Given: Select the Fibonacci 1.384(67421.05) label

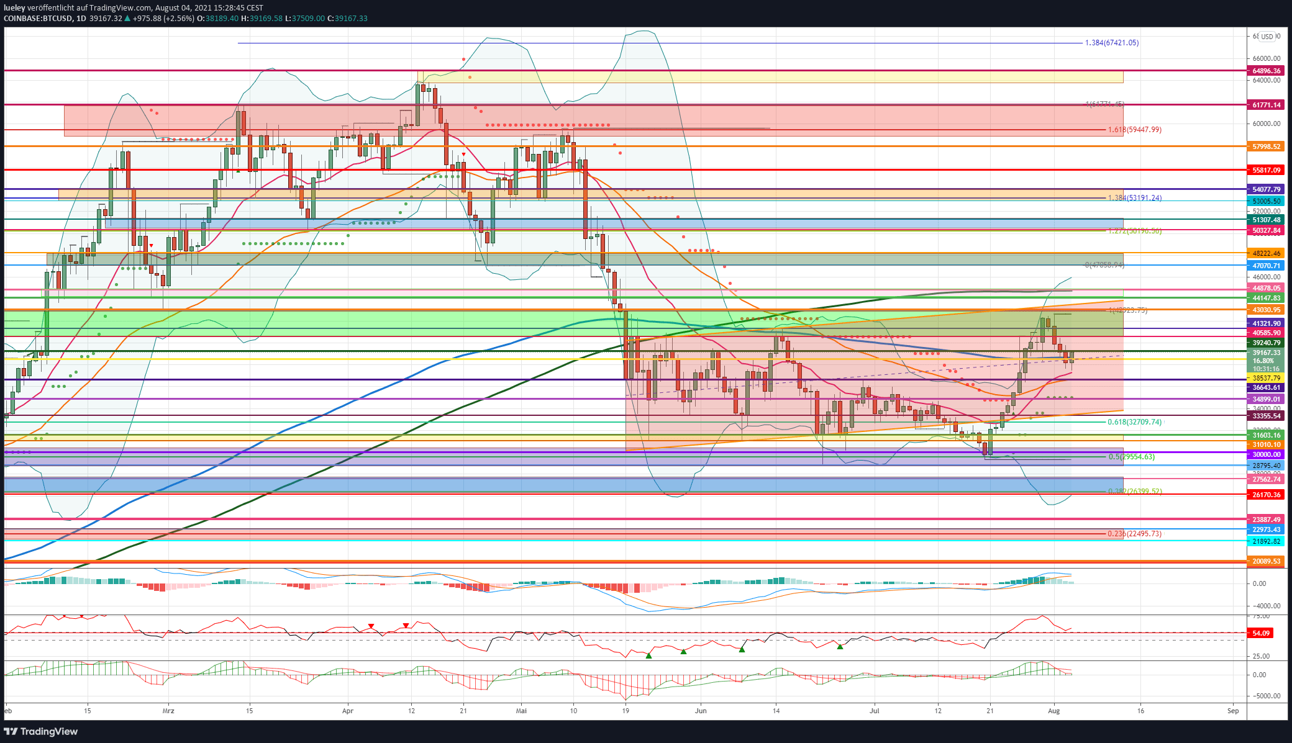Looking at the screenshot, I should click(x=1112, y=43).
